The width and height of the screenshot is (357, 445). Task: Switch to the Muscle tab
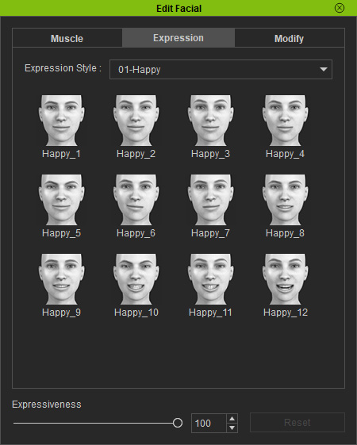pyautogui.click(x=67, y=38)
